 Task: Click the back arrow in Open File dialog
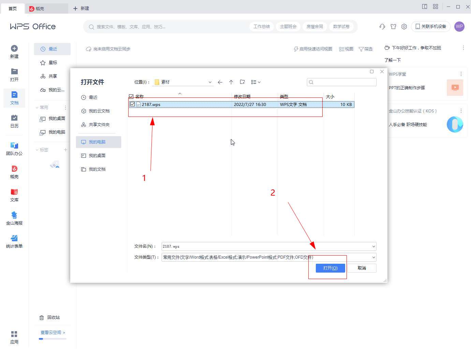pyautogui.click(x=220, y=82)
